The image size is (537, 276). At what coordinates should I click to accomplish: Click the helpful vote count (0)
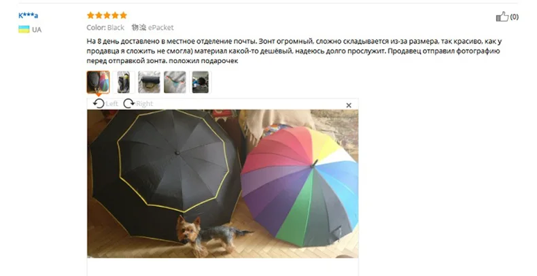click(x=515, y=17)
